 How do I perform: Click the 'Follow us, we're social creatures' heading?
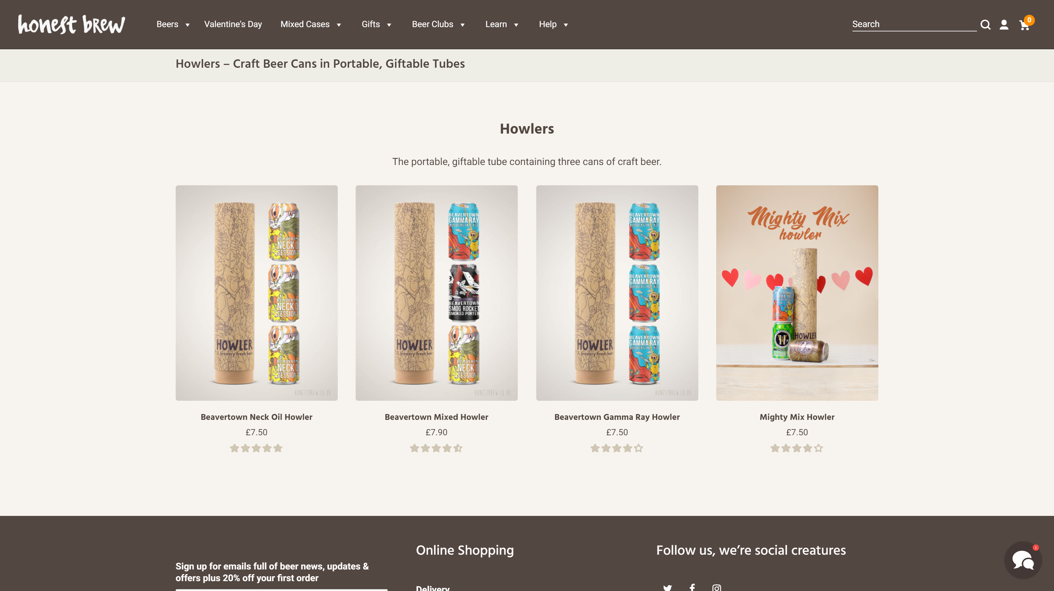click(x=751, y=550)
